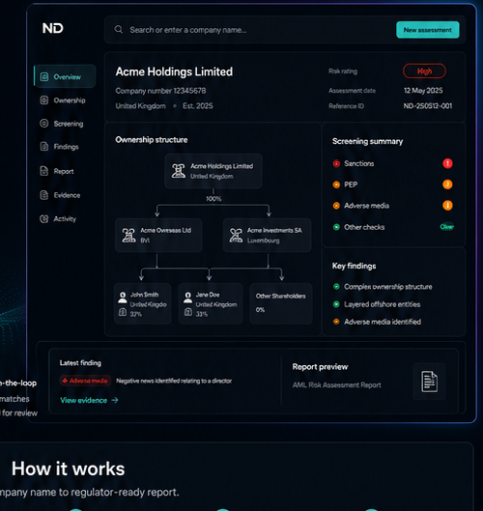Click Jane Doe's person icon

(187, 298)
